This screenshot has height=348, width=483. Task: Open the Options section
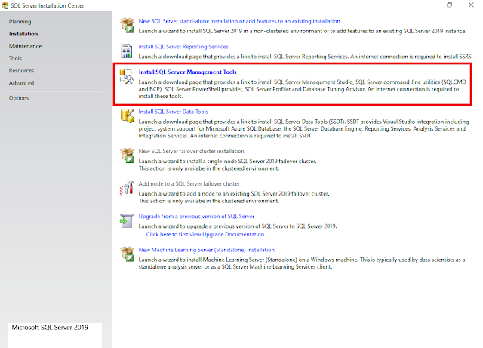pyautogui.click(x=19, y=98)
